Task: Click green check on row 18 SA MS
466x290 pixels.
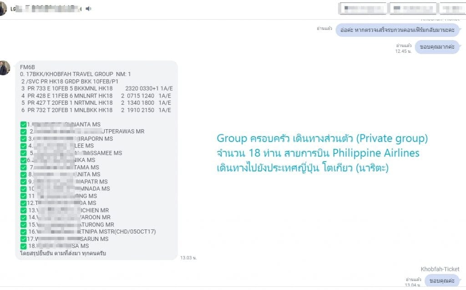Action: [24, 246]
